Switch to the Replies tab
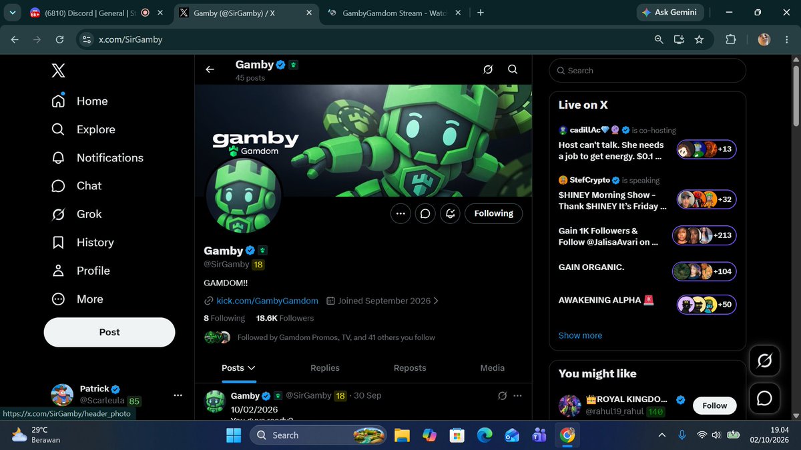 pyautogui.click(x=325, y=368)
